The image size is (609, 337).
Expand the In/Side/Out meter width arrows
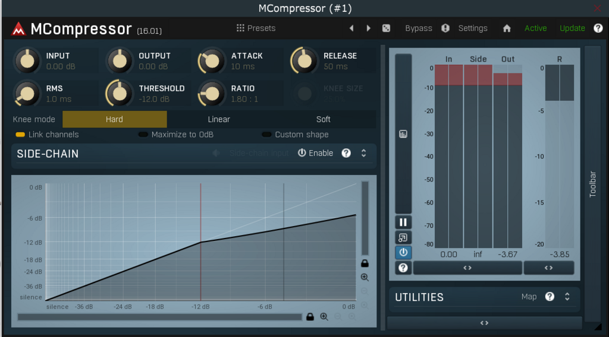(467, 268)
